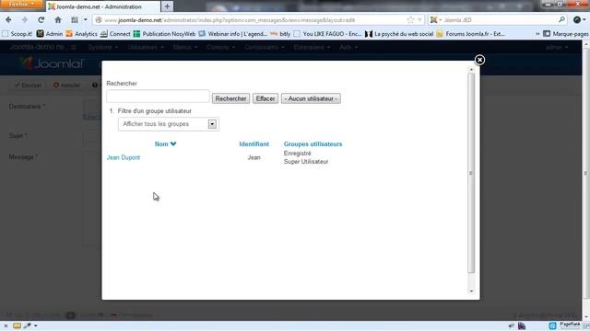Open a new tab with the plus button
Viewport: 590px width, 331px height.
pyautogui.click(x=167, y=6)
